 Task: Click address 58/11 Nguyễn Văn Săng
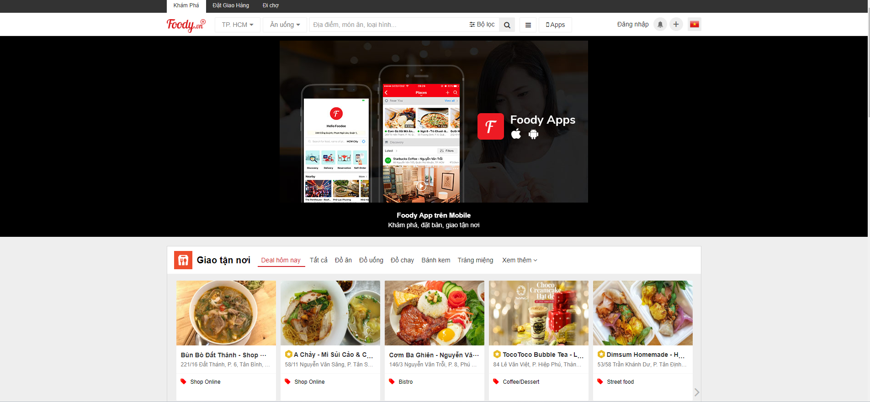click(x=329, y=365)
